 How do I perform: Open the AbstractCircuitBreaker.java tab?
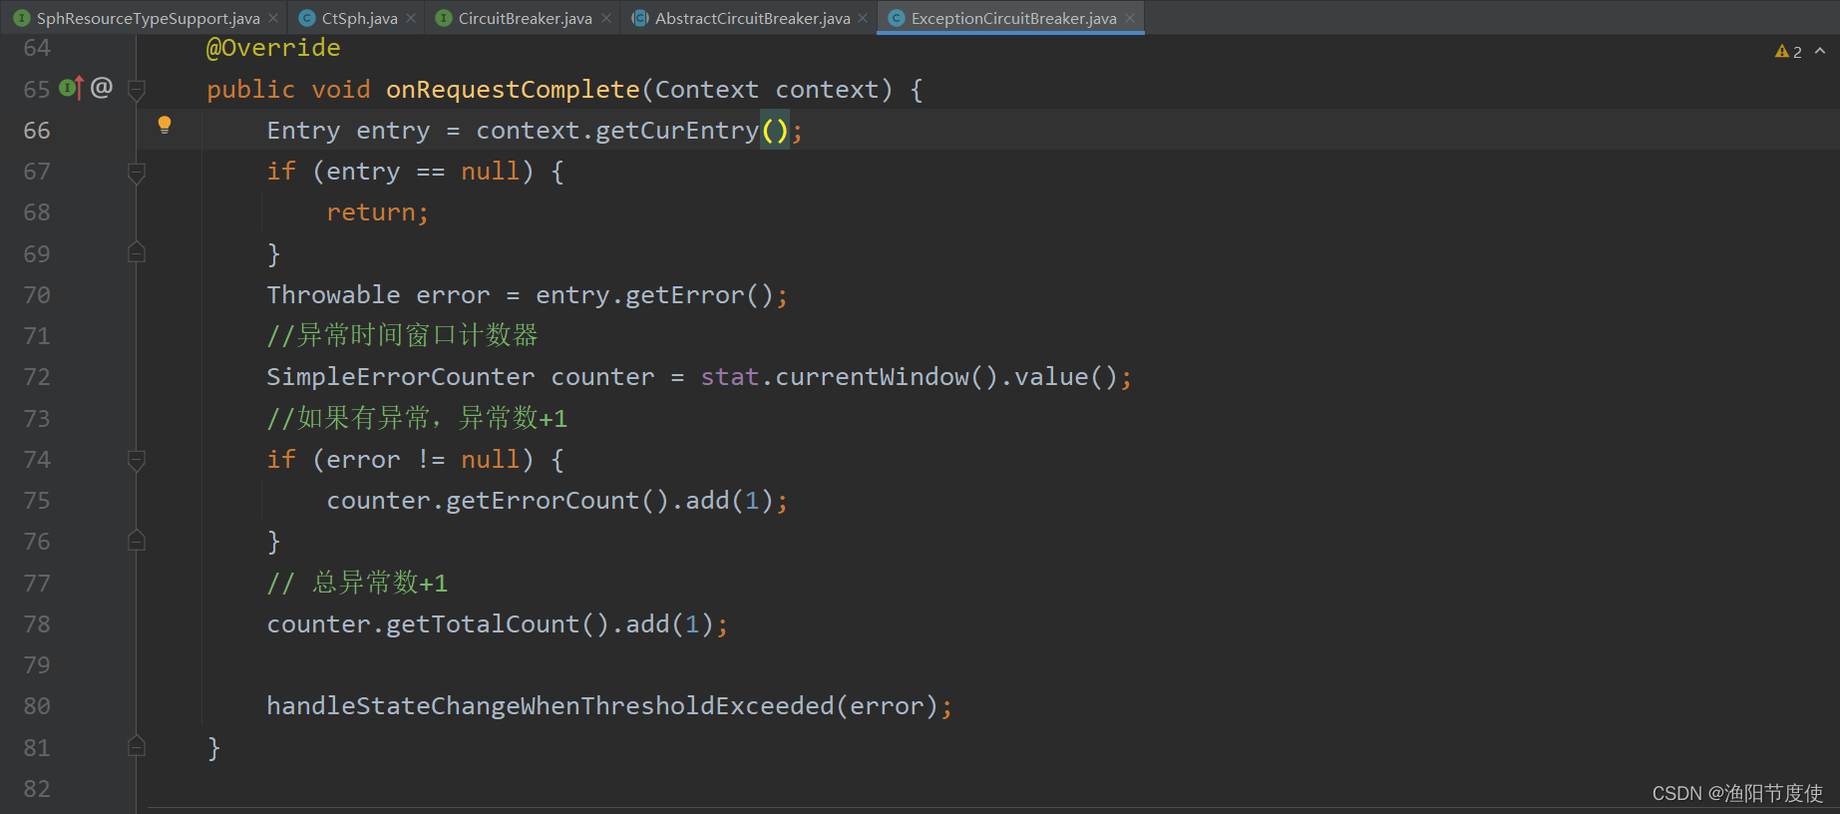752,18
